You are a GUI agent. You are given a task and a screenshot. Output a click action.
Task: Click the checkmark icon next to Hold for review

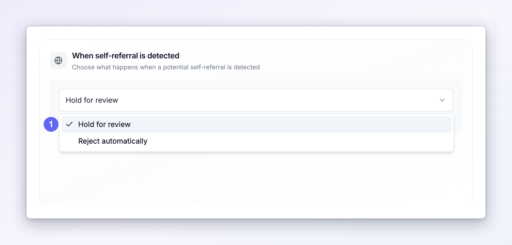coord(69,124)
